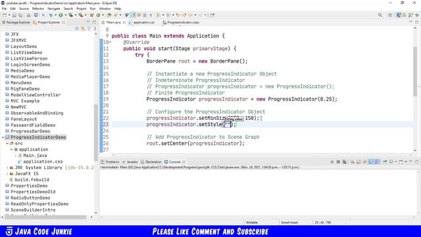Screen dimensions: 421x237
Task: Click the Debug bug toolbar icon
Action: pos(51,15)
